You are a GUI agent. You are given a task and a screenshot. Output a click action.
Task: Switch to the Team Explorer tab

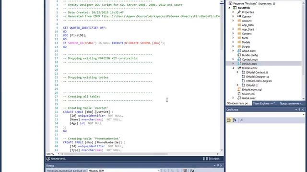click(264, 103)
